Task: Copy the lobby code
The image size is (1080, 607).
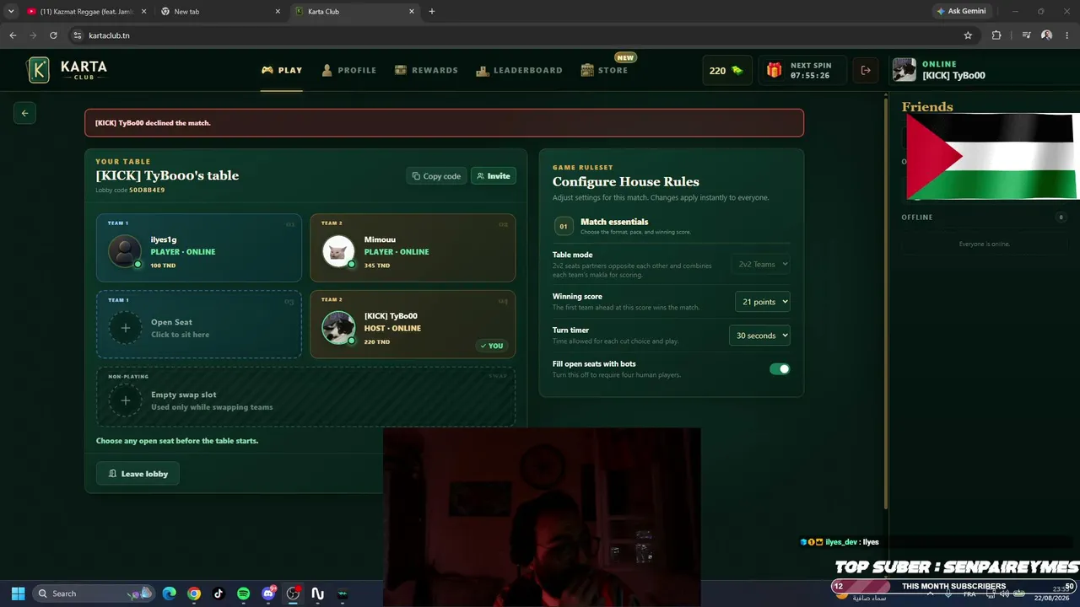Action: tap(436, 176)
